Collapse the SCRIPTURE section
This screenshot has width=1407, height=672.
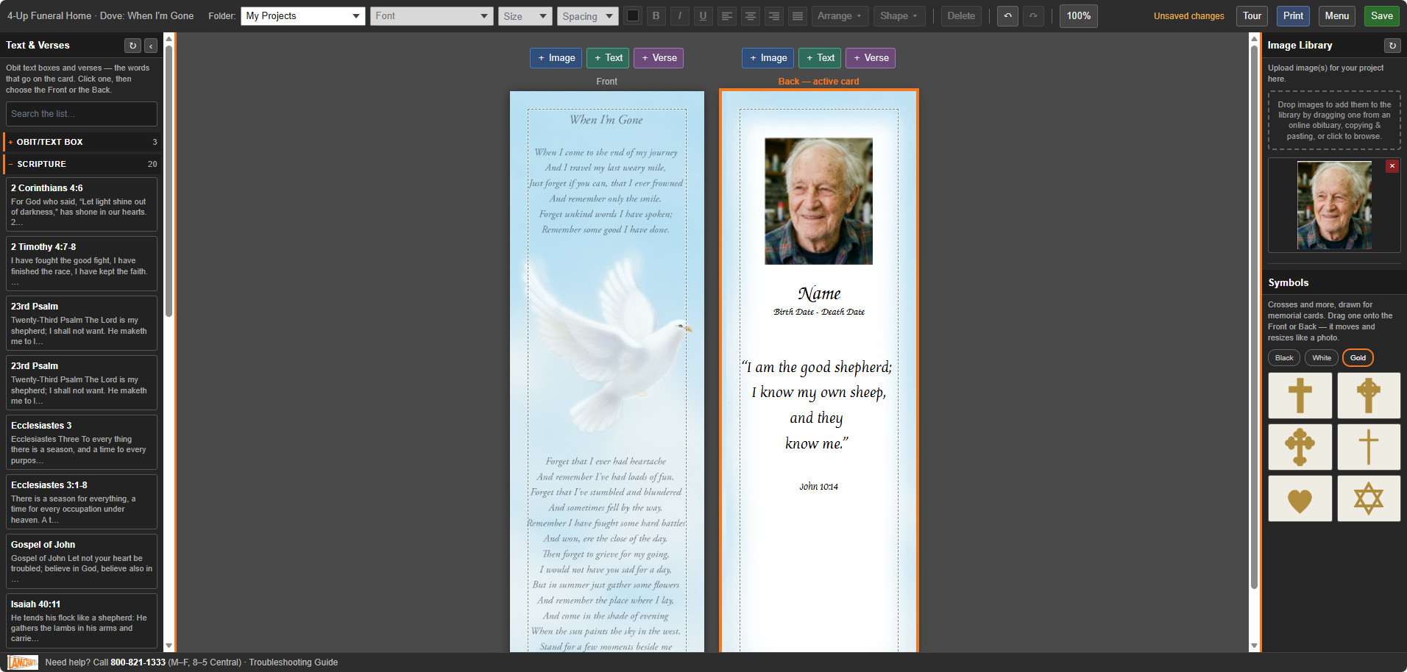[x=81, y=164]
